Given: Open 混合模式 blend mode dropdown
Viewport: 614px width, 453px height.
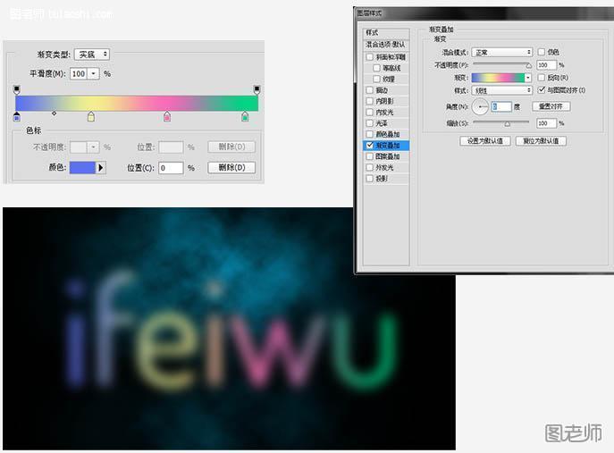Looking at the screenshot, I should (502, 52).
